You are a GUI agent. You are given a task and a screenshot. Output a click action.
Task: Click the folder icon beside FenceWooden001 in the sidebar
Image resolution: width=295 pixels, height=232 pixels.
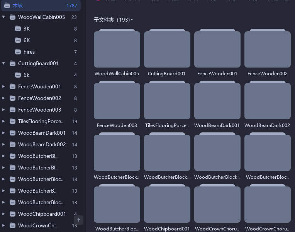(12, 86)
